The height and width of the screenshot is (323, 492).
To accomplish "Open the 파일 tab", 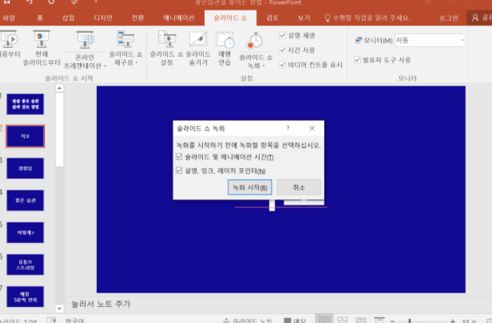I will click(9, 18).
